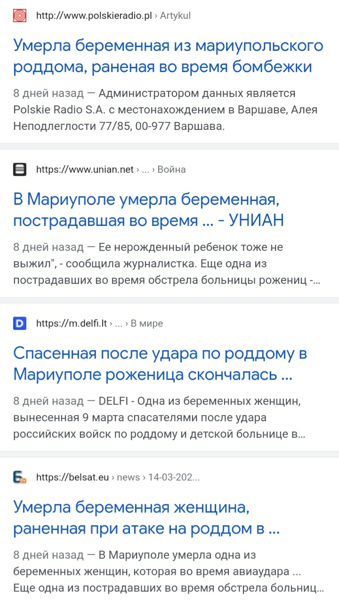Tap the UNIAN site favicon
The height and width of the screenshot is (600, 339).
[x=20, y=169]
